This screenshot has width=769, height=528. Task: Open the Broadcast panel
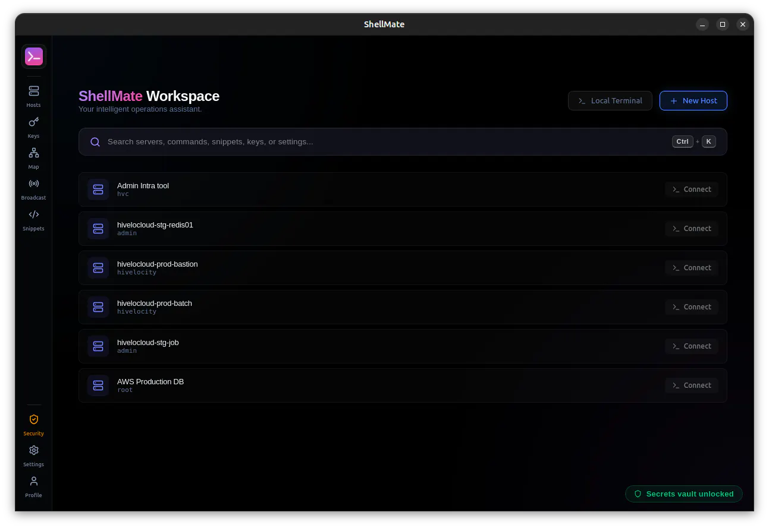click(x=34, y=189)
